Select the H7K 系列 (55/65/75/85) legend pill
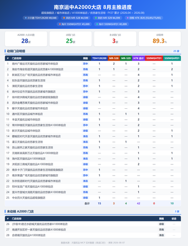This screenshot has height=246, width=188. (144, 18)
